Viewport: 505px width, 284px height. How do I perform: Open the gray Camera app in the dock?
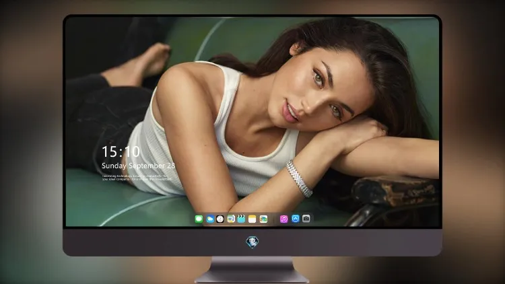click(x=306, y=219)
